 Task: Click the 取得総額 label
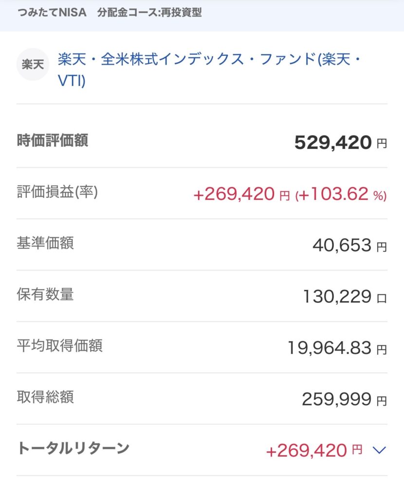point(45,397)
